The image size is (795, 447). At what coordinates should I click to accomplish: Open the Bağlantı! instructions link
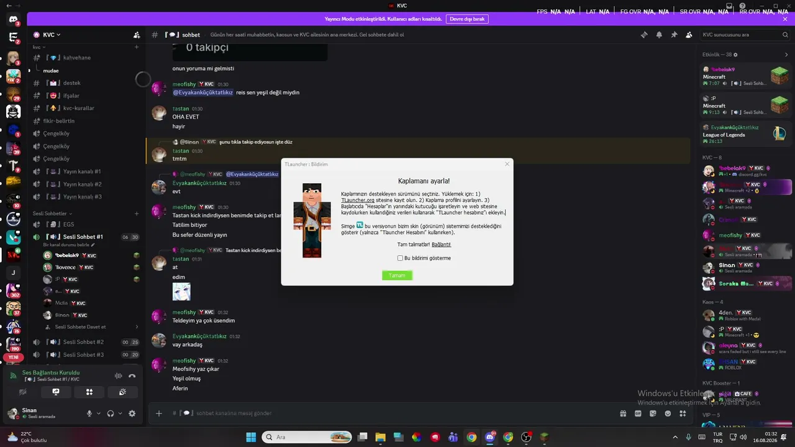coord(441,245)
